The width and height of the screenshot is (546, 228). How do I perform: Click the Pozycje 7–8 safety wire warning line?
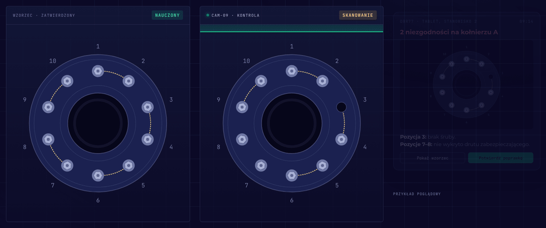[x=465, y=144]
